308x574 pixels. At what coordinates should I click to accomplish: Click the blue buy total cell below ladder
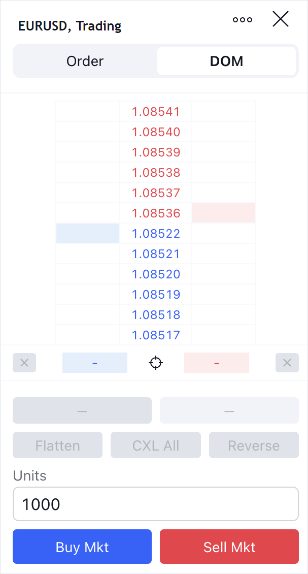pyautogui.click(x=95, y=363)
